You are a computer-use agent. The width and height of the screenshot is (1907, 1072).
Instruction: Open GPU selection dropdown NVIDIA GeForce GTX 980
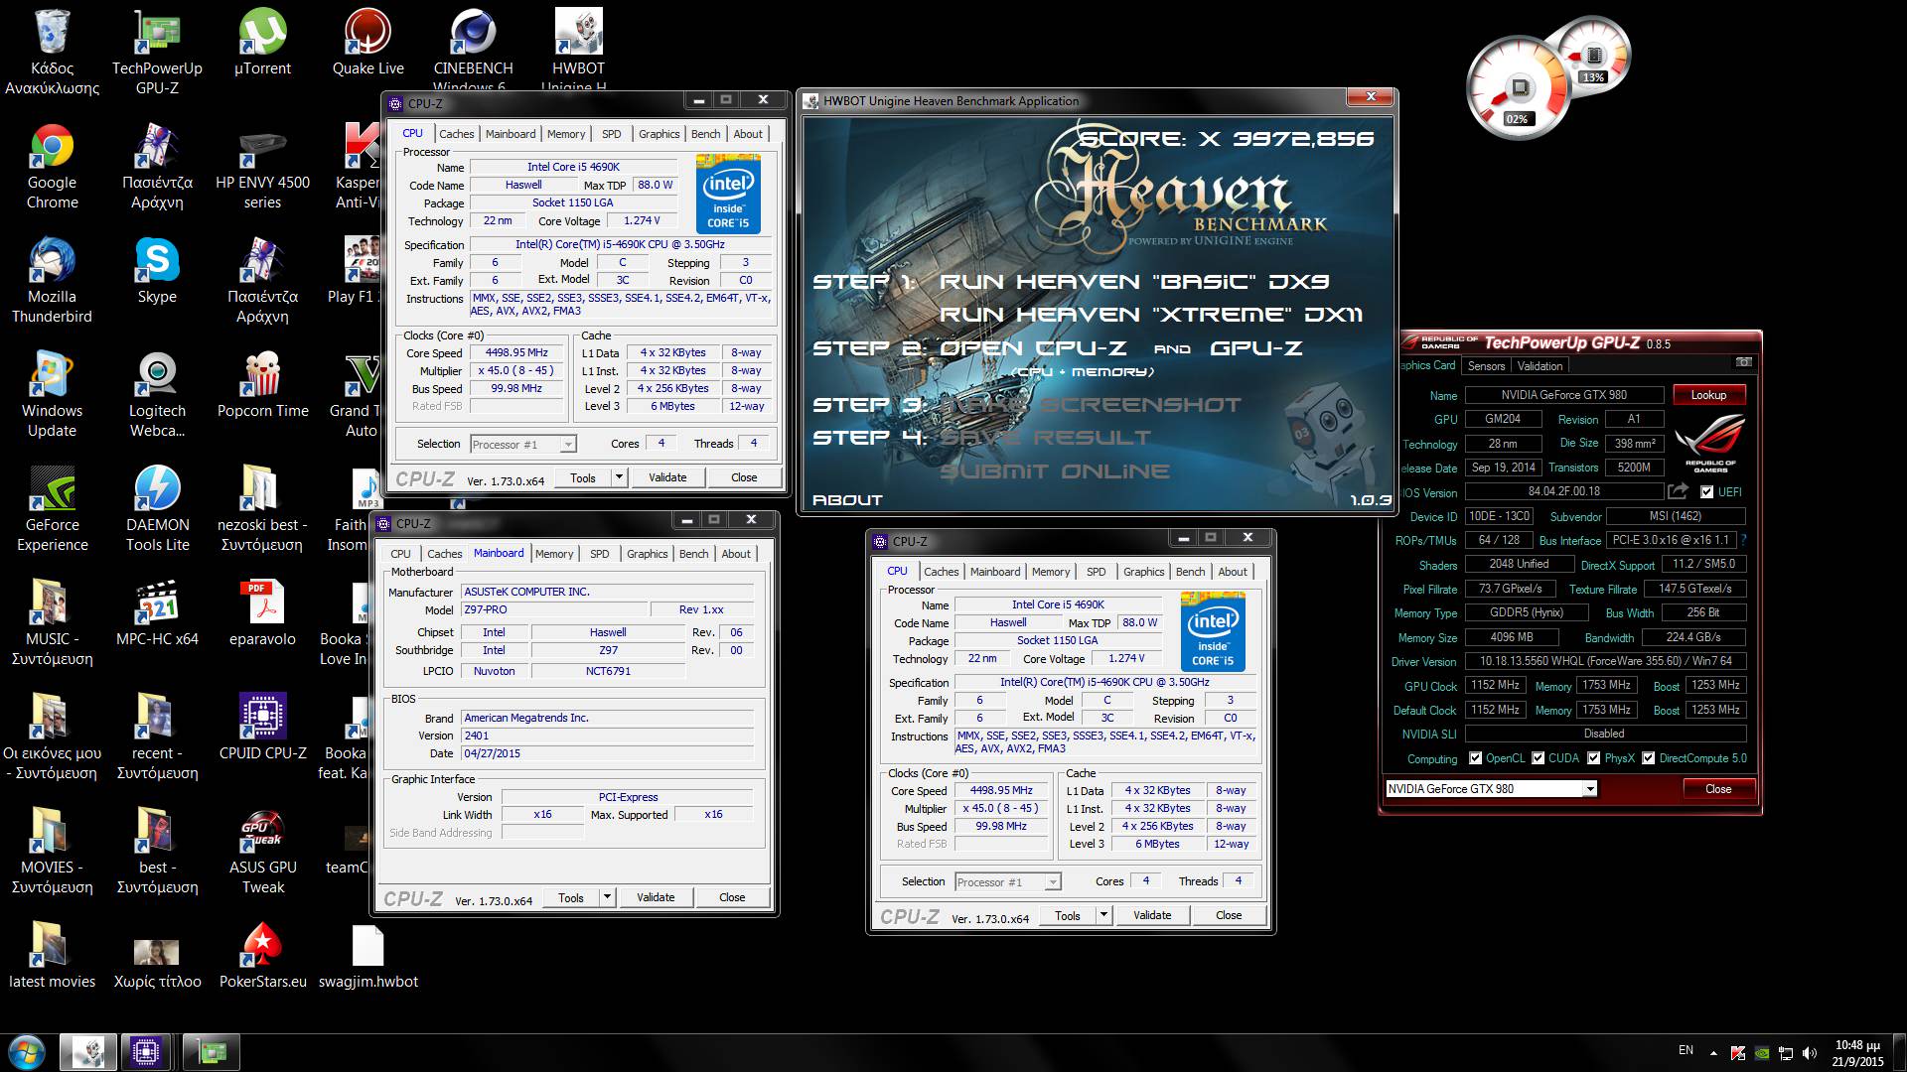1491,788
